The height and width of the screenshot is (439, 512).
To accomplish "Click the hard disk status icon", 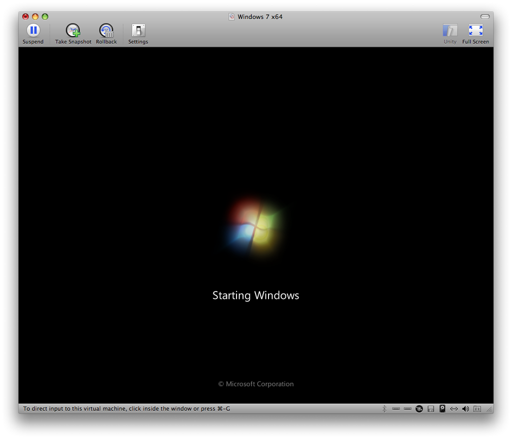I will click(x=442, y=408).
